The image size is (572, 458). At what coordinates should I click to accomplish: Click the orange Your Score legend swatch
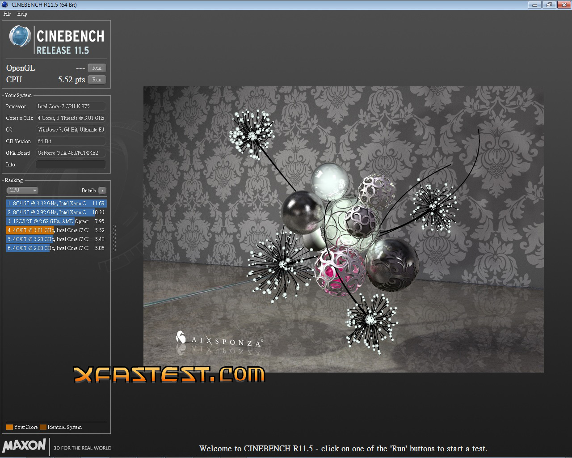coord(9,427)
